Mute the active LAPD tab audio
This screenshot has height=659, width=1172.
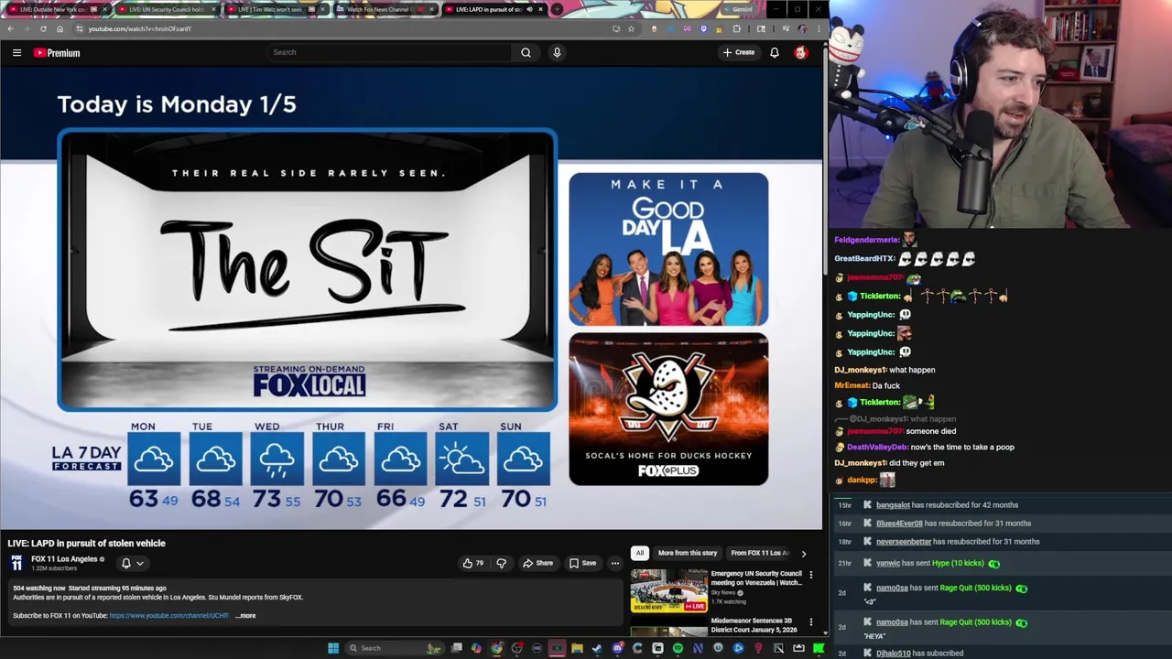pyautogui.click(x=529, y=9)
